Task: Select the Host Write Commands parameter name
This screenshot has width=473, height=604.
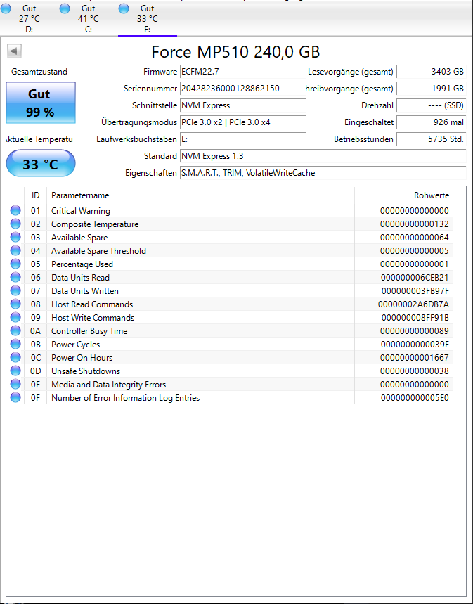Action: point(93,318)
